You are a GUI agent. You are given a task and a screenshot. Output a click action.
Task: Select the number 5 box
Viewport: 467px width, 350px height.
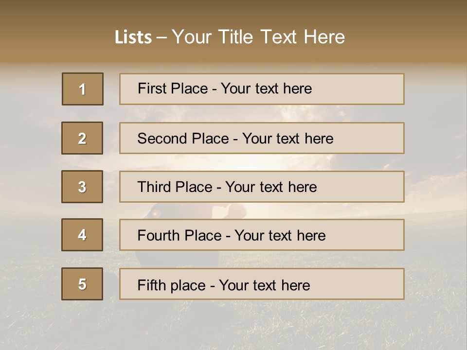[x=82, y=284]
